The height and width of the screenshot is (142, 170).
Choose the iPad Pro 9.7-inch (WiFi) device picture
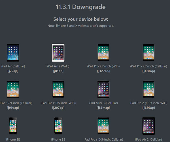(103, 53)
